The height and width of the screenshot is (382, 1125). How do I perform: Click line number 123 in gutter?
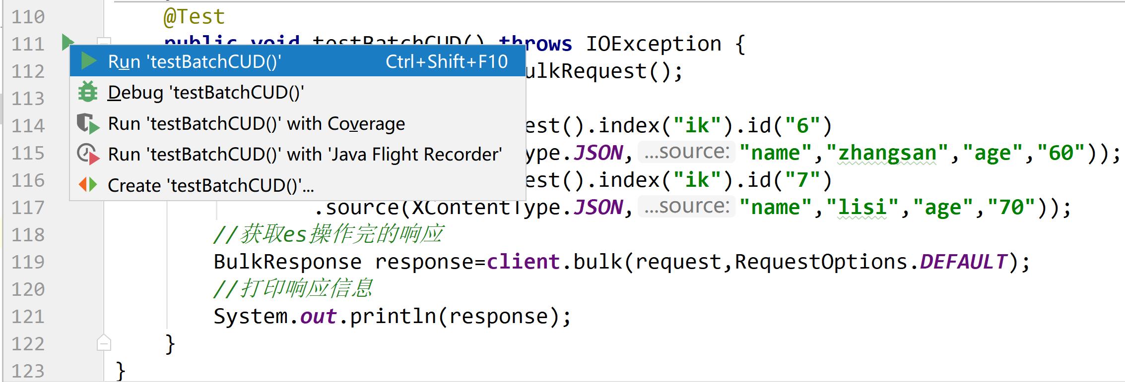pyautogui.click(x=28, y=371)
